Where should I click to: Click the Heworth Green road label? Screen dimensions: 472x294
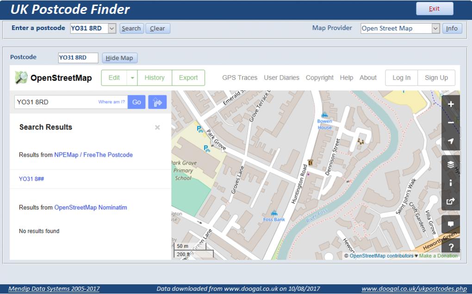[x=440, y=241]
